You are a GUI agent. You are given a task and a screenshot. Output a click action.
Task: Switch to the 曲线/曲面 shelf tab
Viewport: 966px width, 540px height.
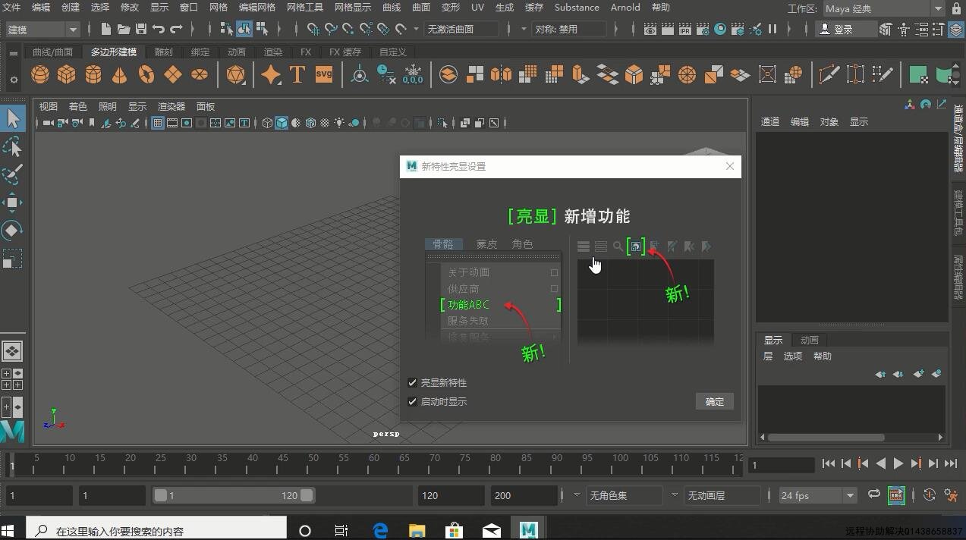(x=52, y=52)
